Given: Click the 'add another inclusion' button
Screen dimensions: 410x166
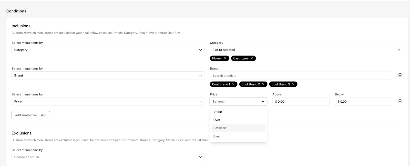Looking at the screenshot, I should [31, 115].
